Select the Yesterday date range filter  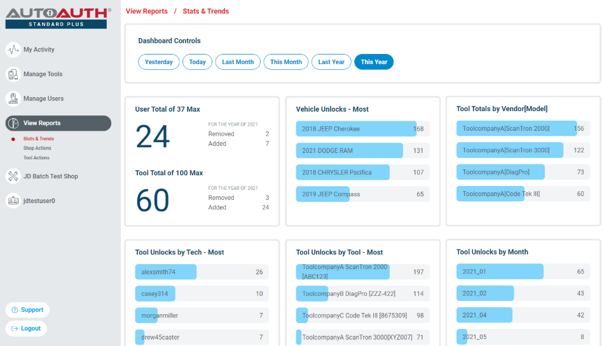[158, 62]
